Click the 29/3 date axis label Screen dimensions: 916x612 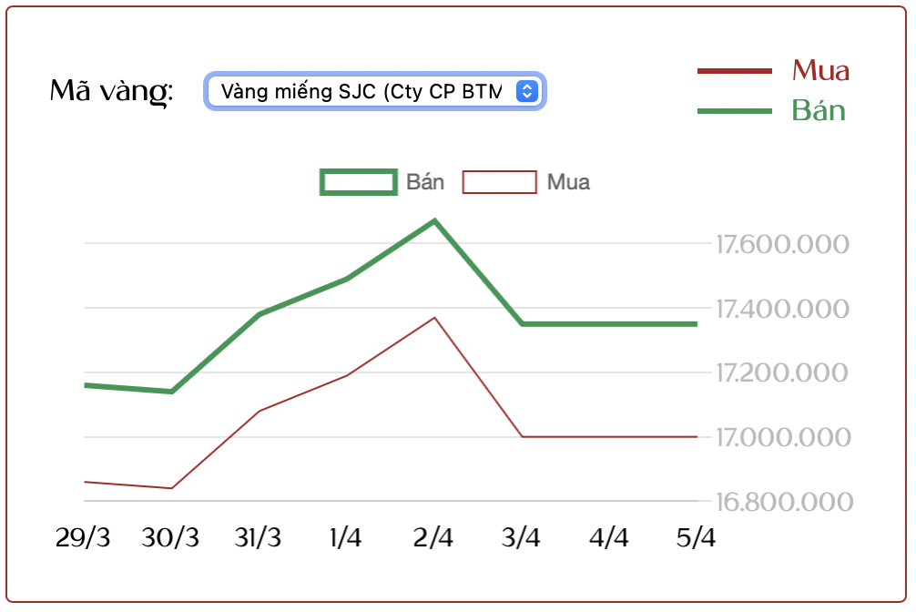pyautogui.click(x=83, y=538)
